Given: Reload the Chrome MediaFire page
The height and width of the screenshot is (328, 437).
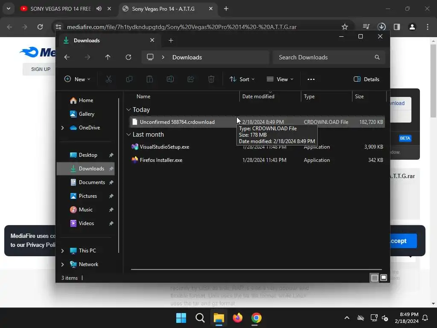Looking at the screenshot, I should [40, 27].
